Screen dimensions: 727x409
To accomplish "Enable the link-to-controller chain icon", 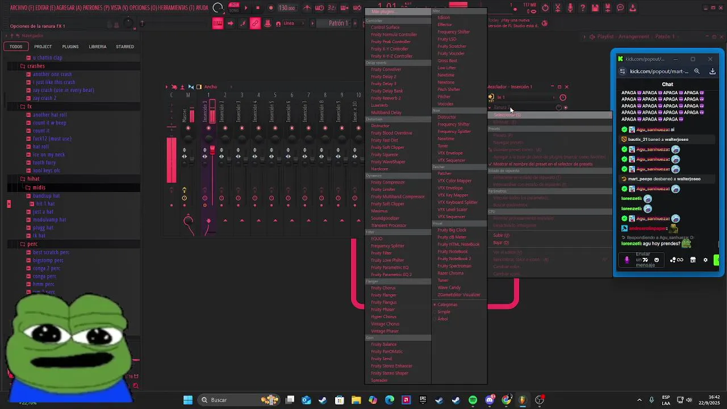I will coord(254,23).
